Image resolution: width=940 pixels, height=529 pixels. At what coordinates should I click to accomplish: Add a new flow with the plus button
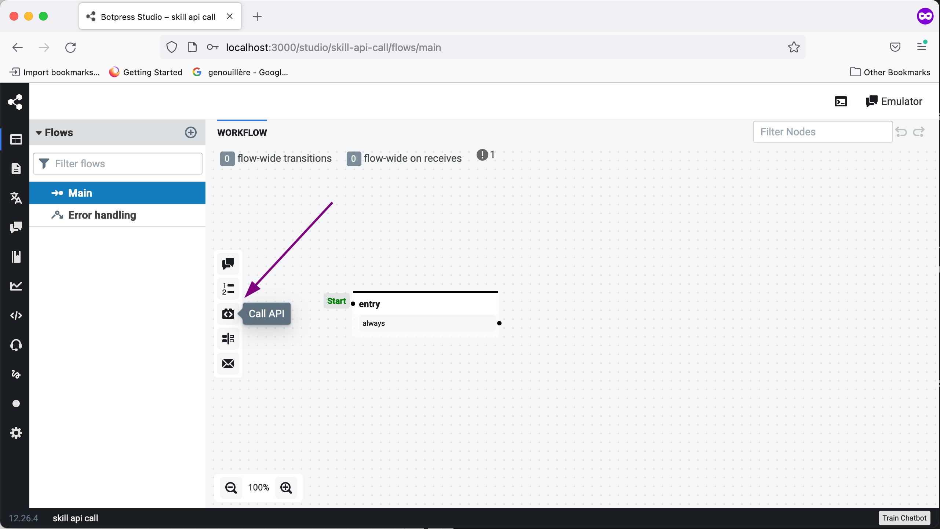coord(190,132)
